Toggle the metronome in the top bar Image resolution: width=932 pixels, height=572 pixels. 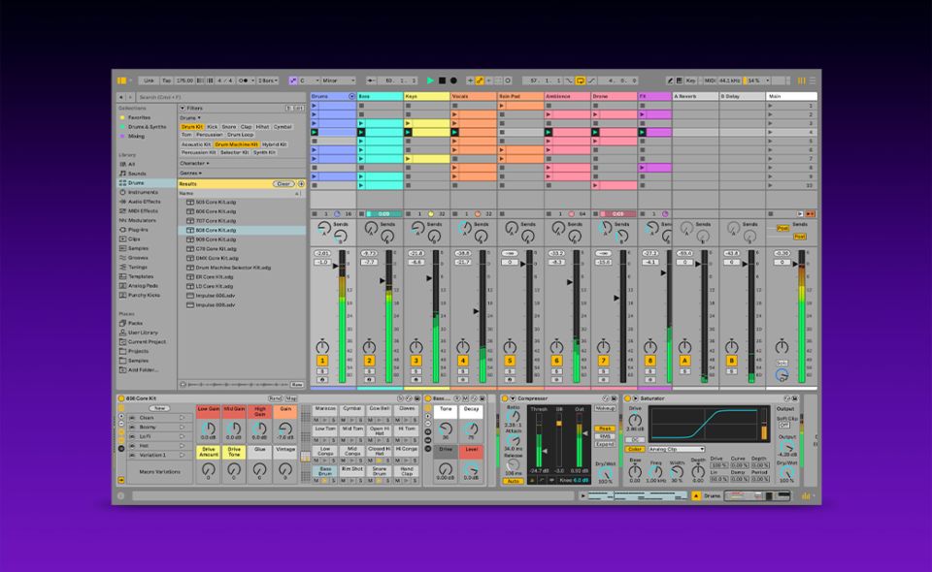point(244,80)
